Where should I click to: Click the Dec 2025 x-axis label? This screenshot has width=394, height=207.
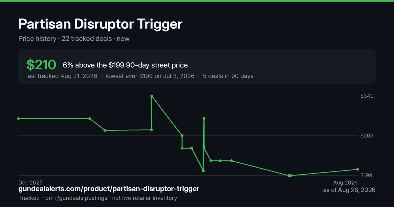pos(30,182)
